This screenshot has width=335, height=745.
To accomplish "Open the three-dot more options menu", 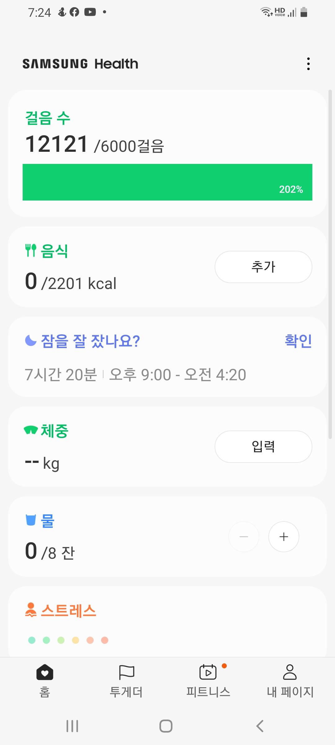I will click(308, 64).
